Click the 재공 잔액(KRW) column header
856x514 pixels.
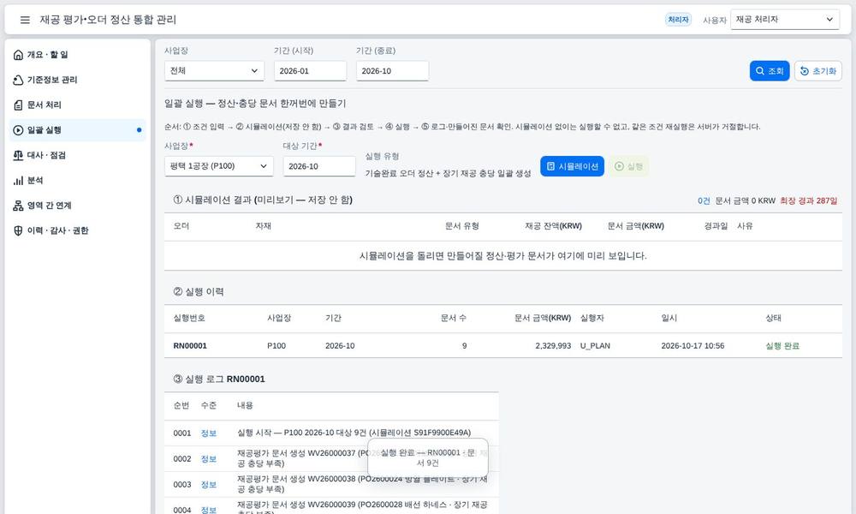tap(554, 226)
